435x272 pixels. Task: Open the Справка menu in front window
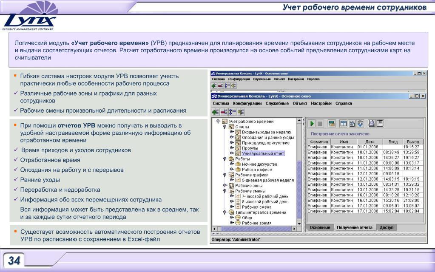(344, 103)
